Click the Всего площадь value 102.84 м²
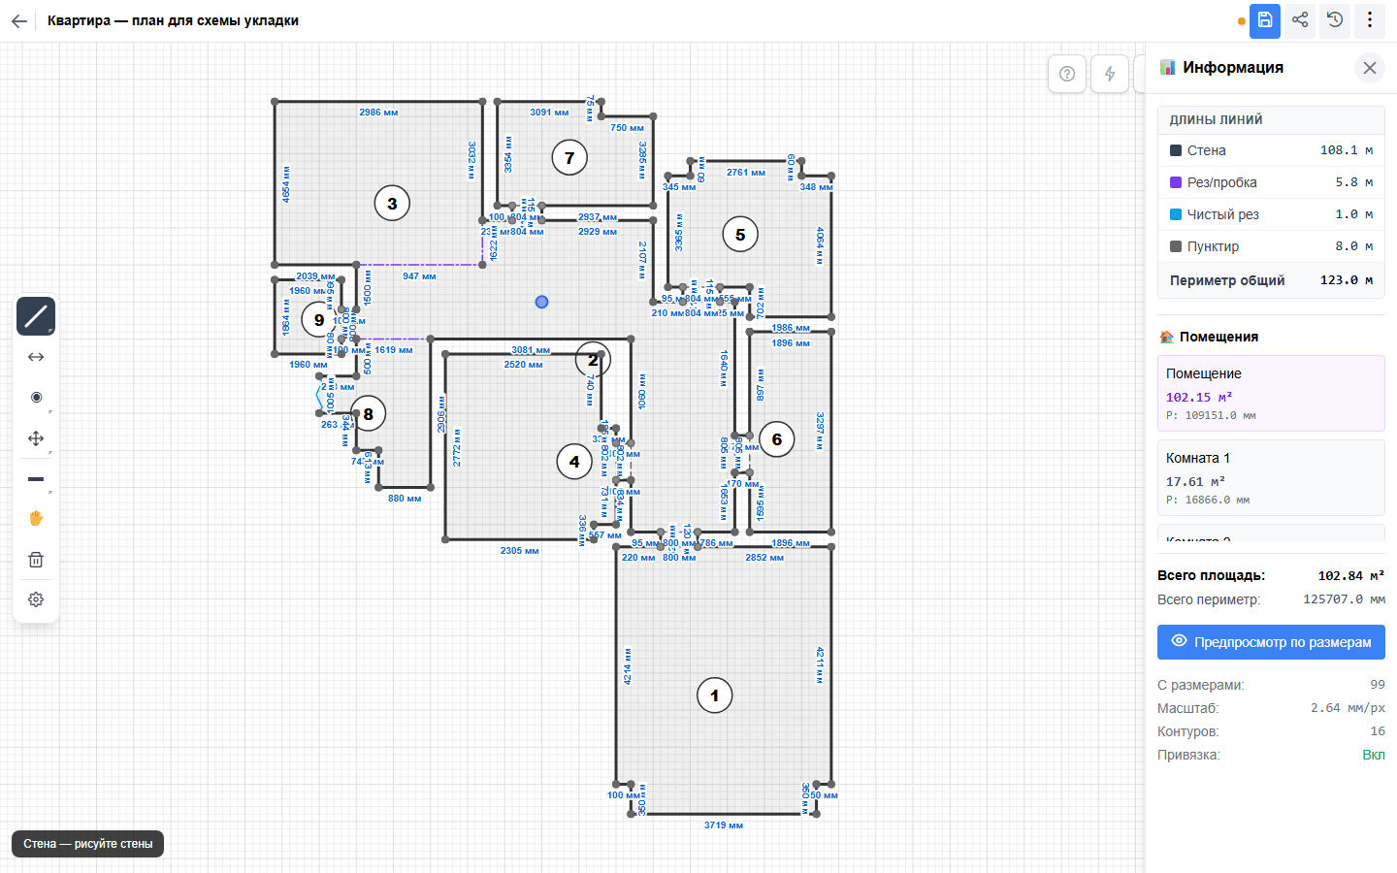Screen dimensions: 1397x873 (1351, 576)
